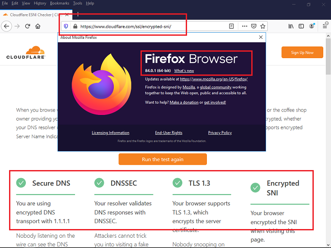Open the Tools menu

77,3
